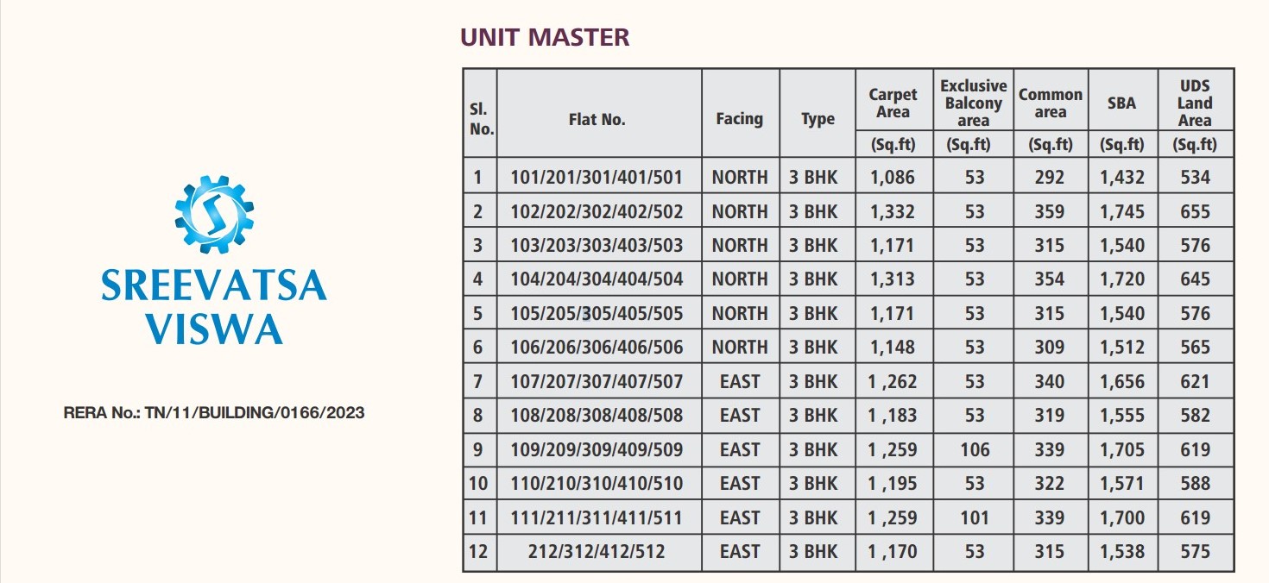Click balcony area value 106
This screenshot has width=1269, height=583.
click(975, 449)
